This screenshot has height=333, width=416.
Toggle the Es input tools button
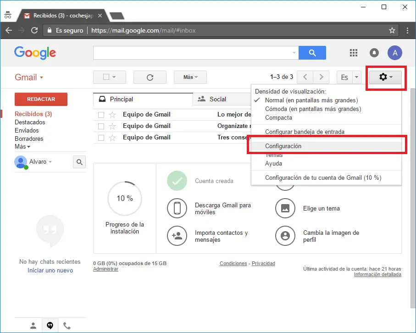pyautogui.click(x=344, y=77)
